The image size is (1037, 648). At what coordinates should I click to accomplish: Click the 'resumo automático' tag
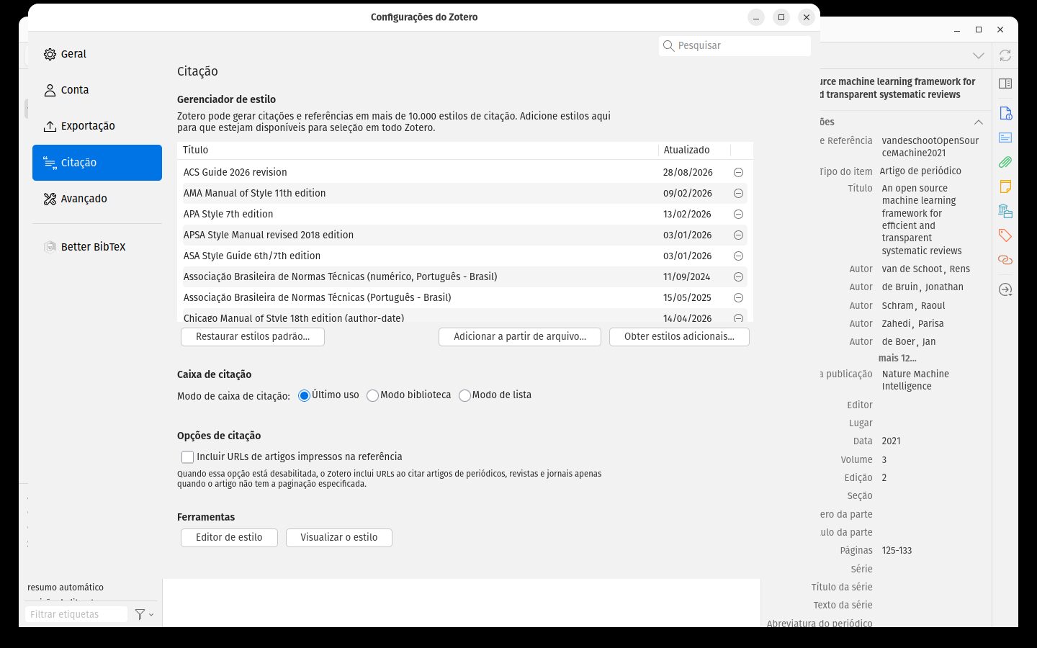click(66, 588)
